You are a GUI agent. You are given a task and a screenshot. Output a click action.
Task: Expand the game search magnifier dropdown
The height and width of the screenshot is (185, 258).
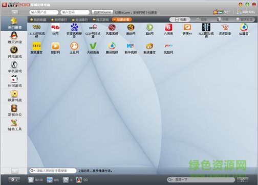pos(32,171)
